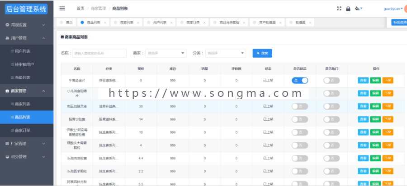407x186 pixels.
Task: Open the 标签选项 dropdown button
Action: (x=399, y=23)
